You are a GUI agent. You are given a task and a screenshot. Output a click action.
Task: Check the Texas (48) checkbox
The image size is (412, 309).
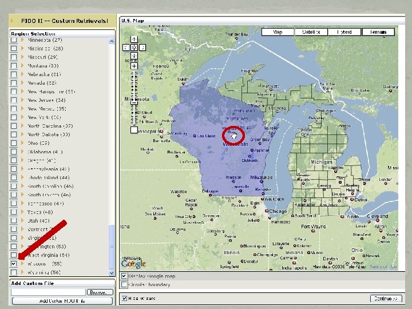pyautogui.click(x=14, y=212)
